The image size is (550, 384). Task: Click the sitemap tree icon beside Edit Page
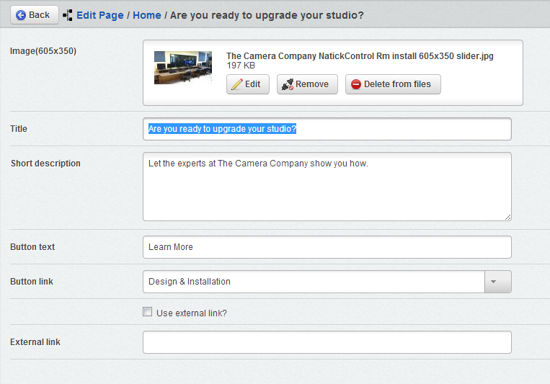(68, 15)
